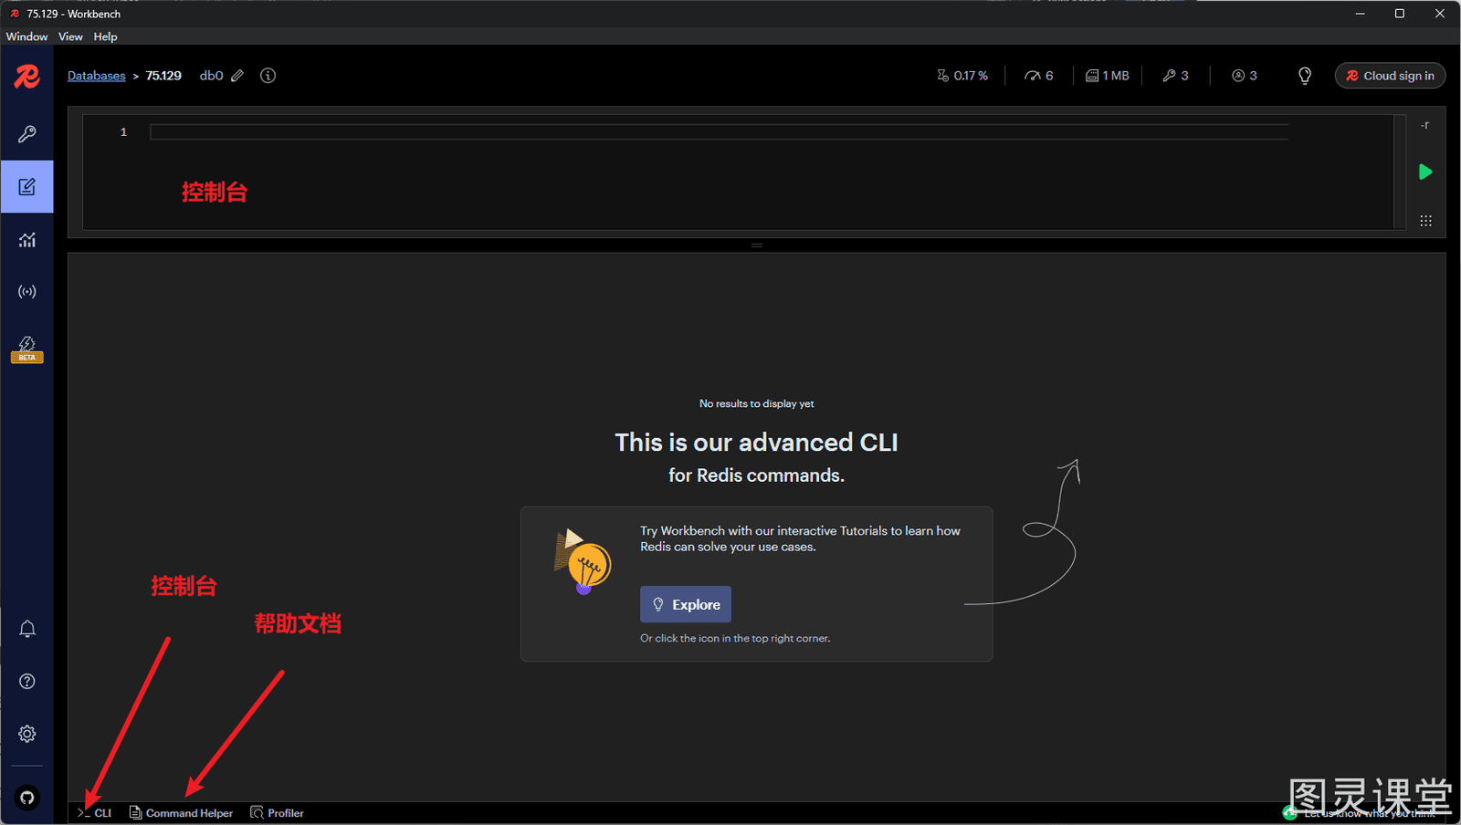Open the notification bell in the sidebar
The width and height of the screenshot is (1461, 825).
tap(27, 629)
